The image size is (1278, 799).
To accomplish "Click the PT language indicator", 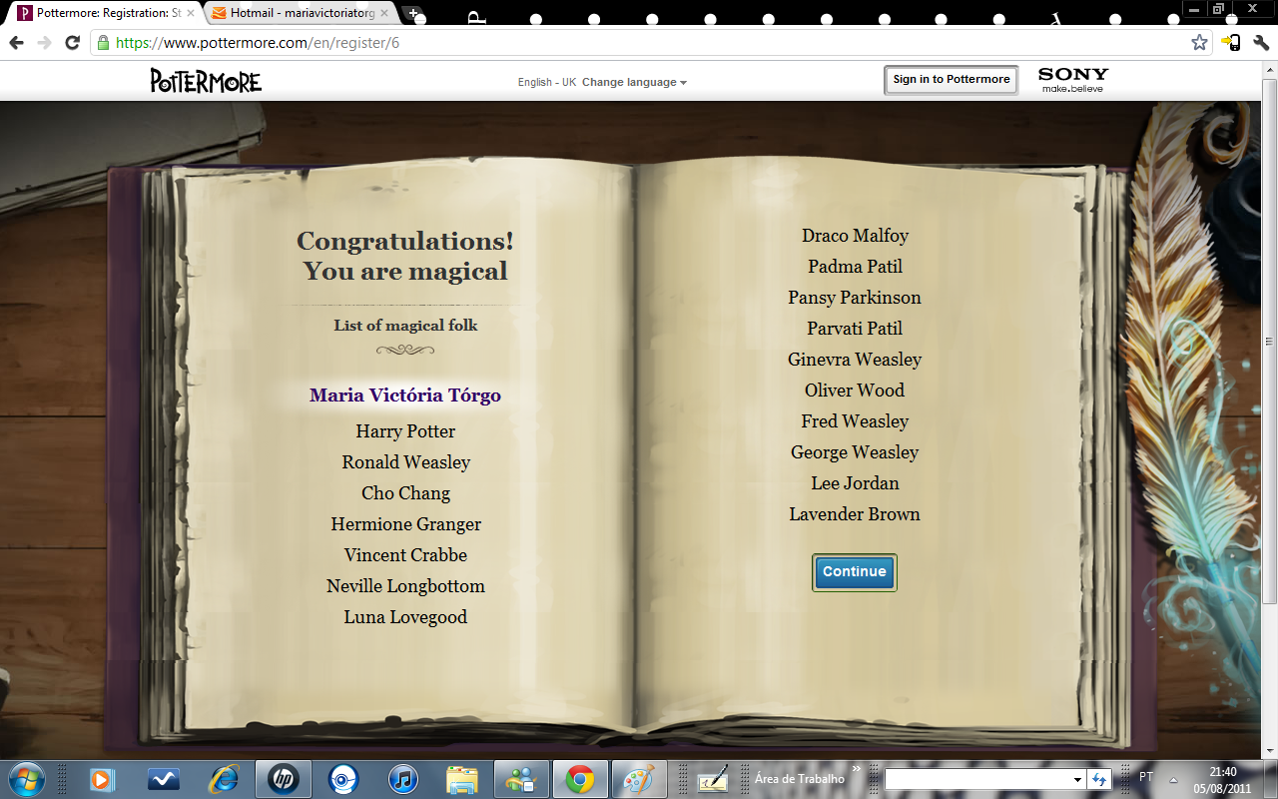I will (1146, 777).
